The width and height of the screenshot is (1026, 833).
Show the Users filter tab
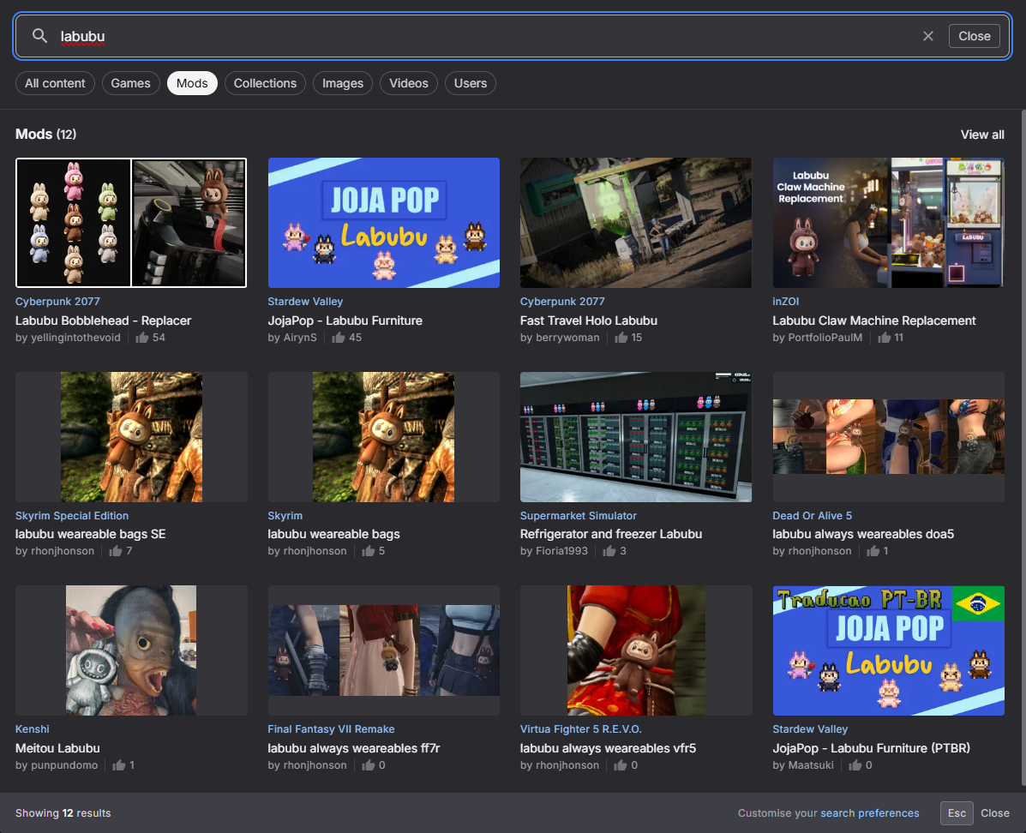pos(471,83)
